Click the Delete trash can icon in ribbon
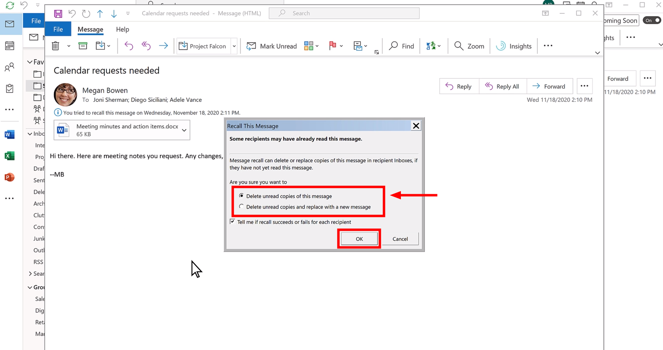 tap(56, 46)
